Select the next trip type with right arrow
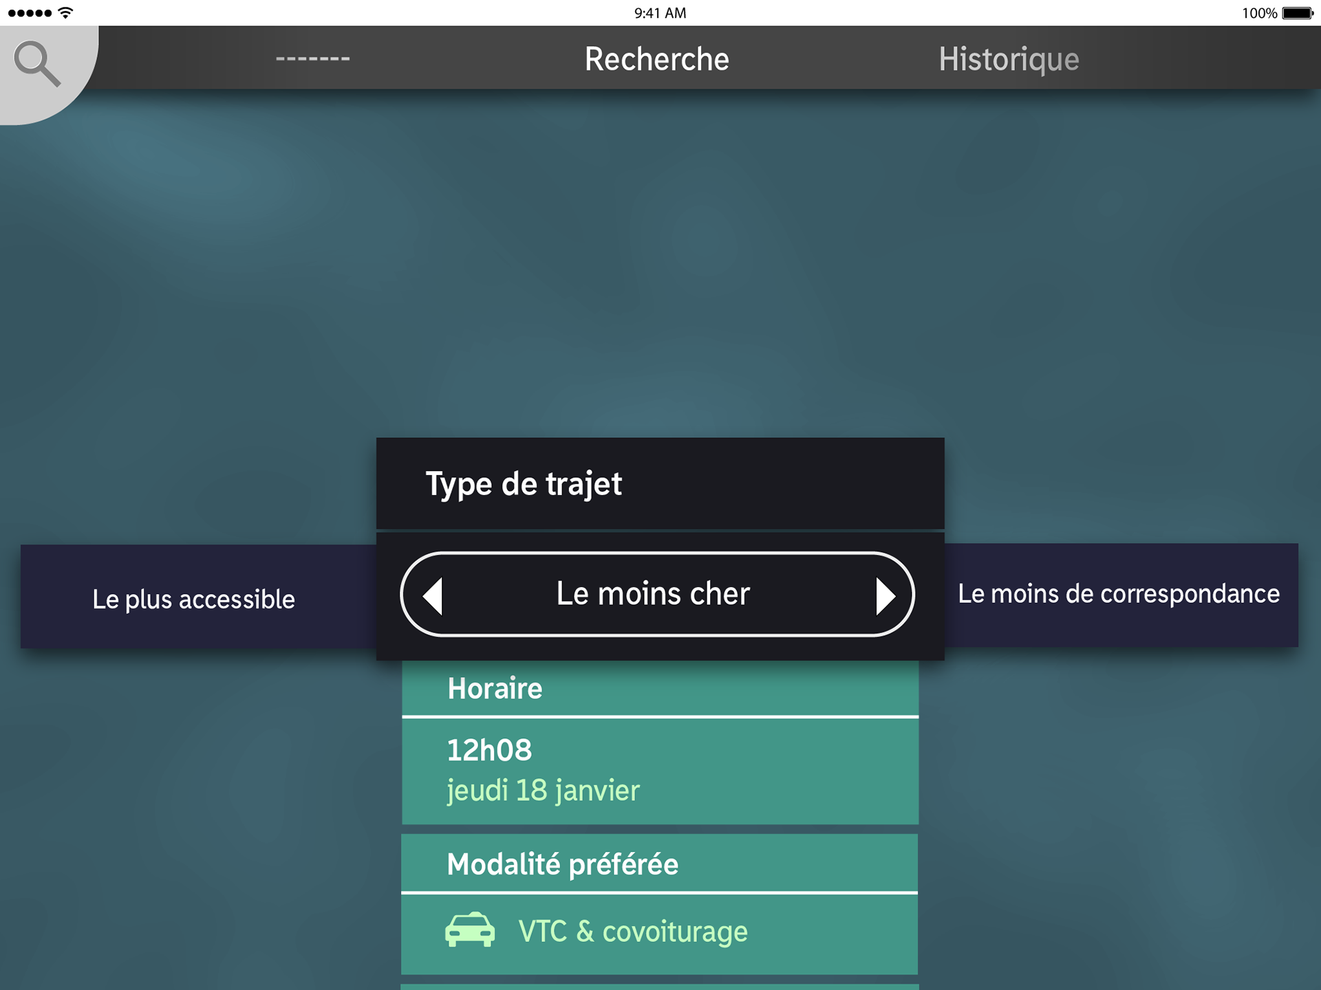 pos(885,595)
